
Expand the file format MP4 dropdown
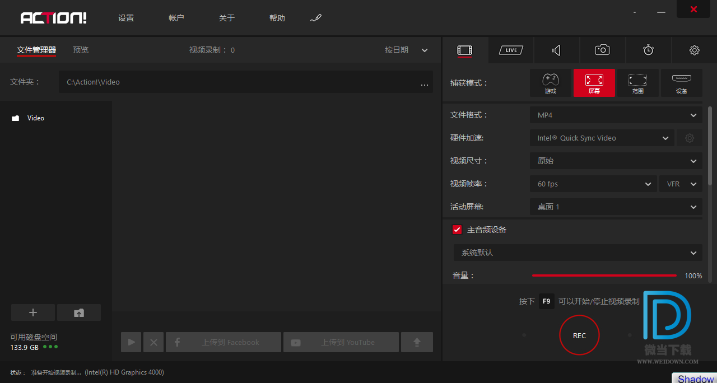[x=616, y=115]
